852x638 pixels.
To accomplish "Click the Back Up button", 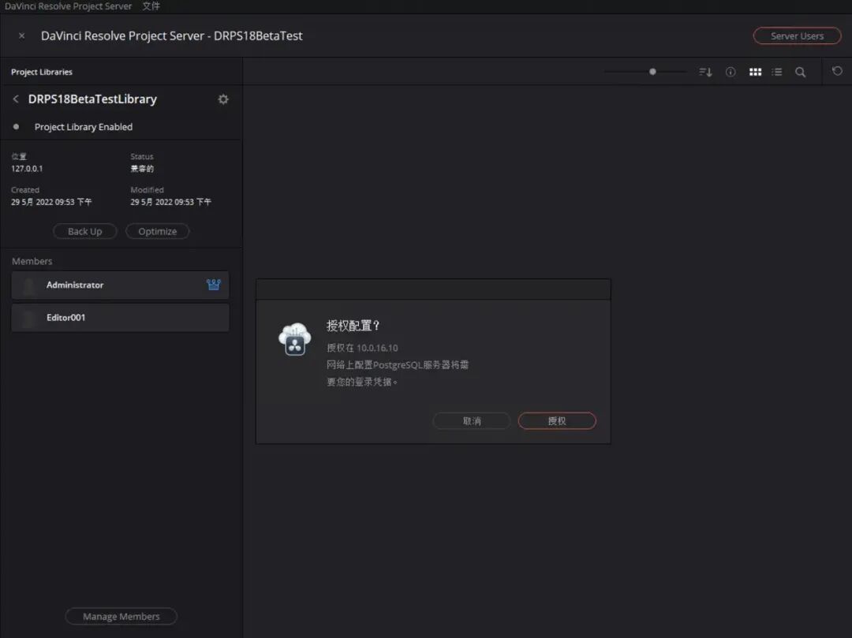I will 84,231.
